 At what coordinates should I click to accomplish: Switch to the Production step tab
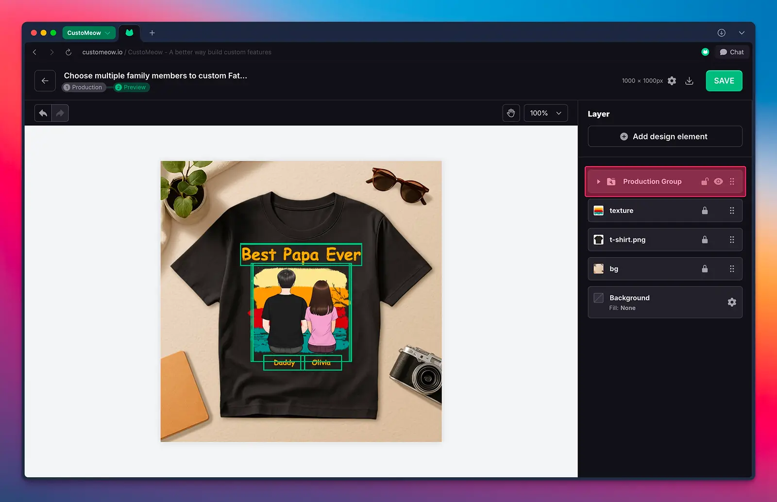[84, 87]
